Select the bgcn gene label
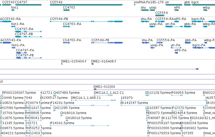 (195, 2)
